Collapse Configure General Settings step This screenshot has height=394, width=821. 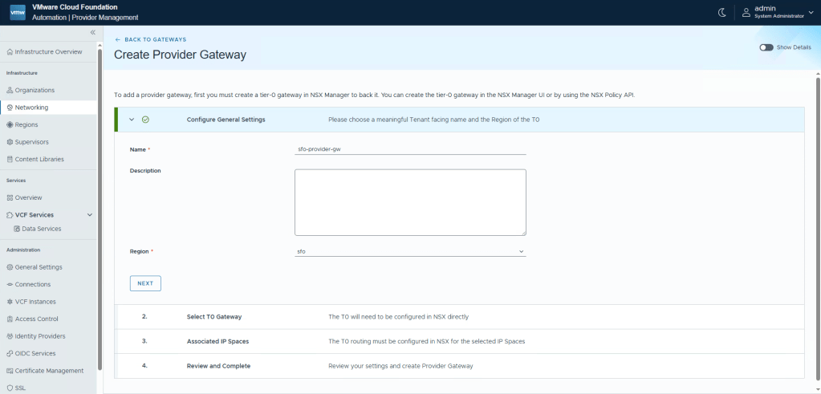click(132, 120)
